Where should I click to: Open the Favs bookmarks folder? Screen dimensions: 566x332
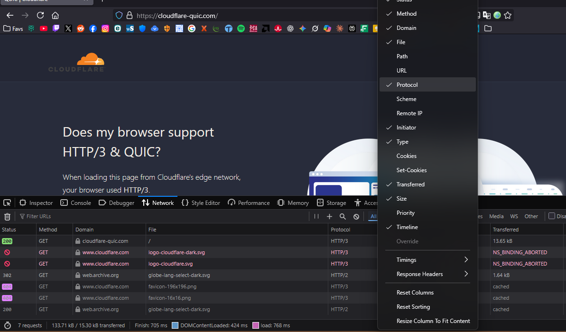click(13, 28)
